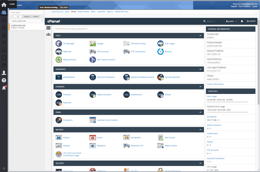
Task: Open the Subdomains icon
Action: pos(127,95)
